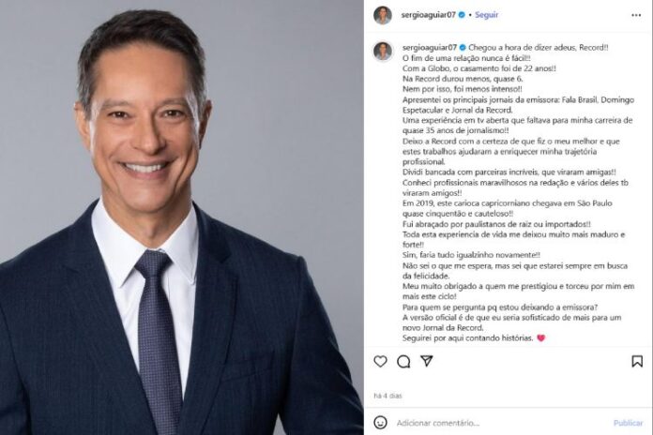Like the post with heart icon

coord(380,361)
